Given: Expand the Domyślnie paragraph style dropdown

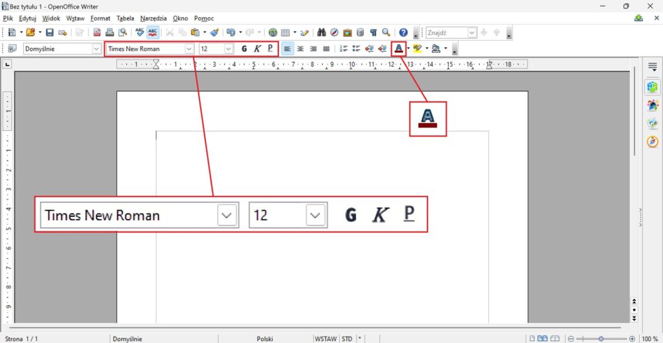Looking at the screenshot, I should (x=96, y=49).
